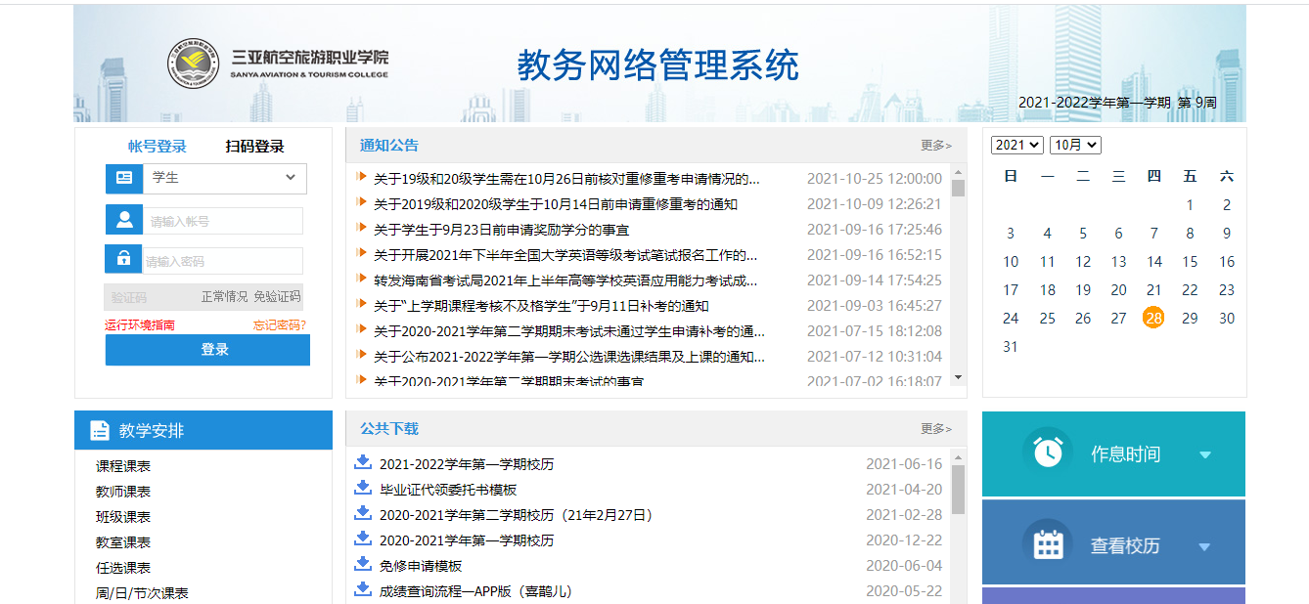1309x604 pixels.
Task: Click download icon for 2021-2022学年第一学期校历
Action: (x=363, y=463)
